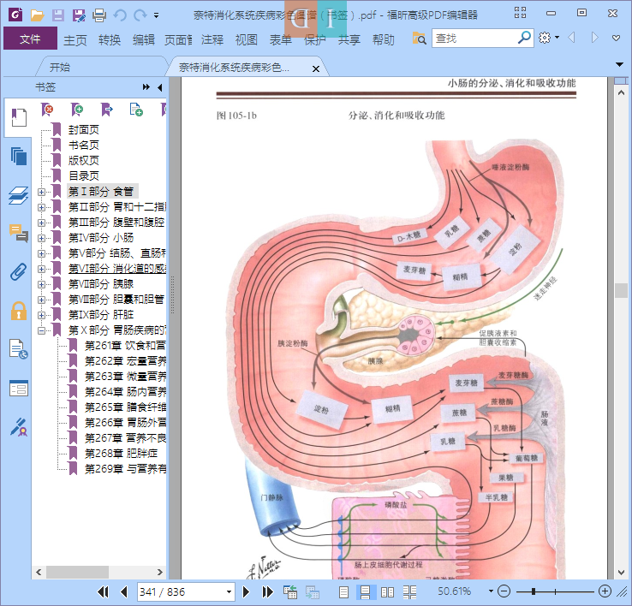Open the 第Ⅵ部分 消化道的感 bookmark link
The height and width of the screenshot is (606, 632).
(116, 269)
